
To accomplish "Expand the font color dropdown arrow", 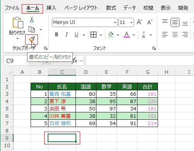I will [x=134, y=35].
